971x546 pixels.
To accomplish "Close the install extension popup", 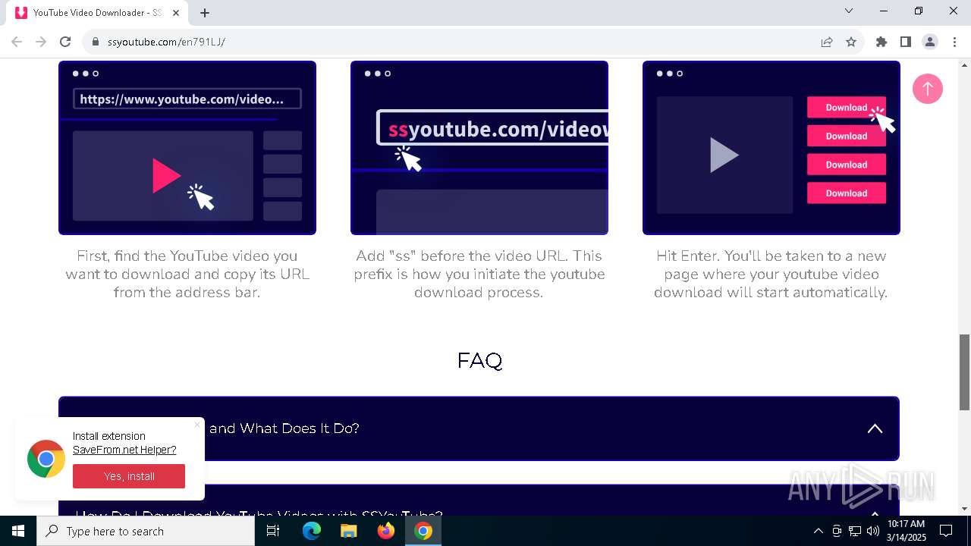I will coord(197,425).
